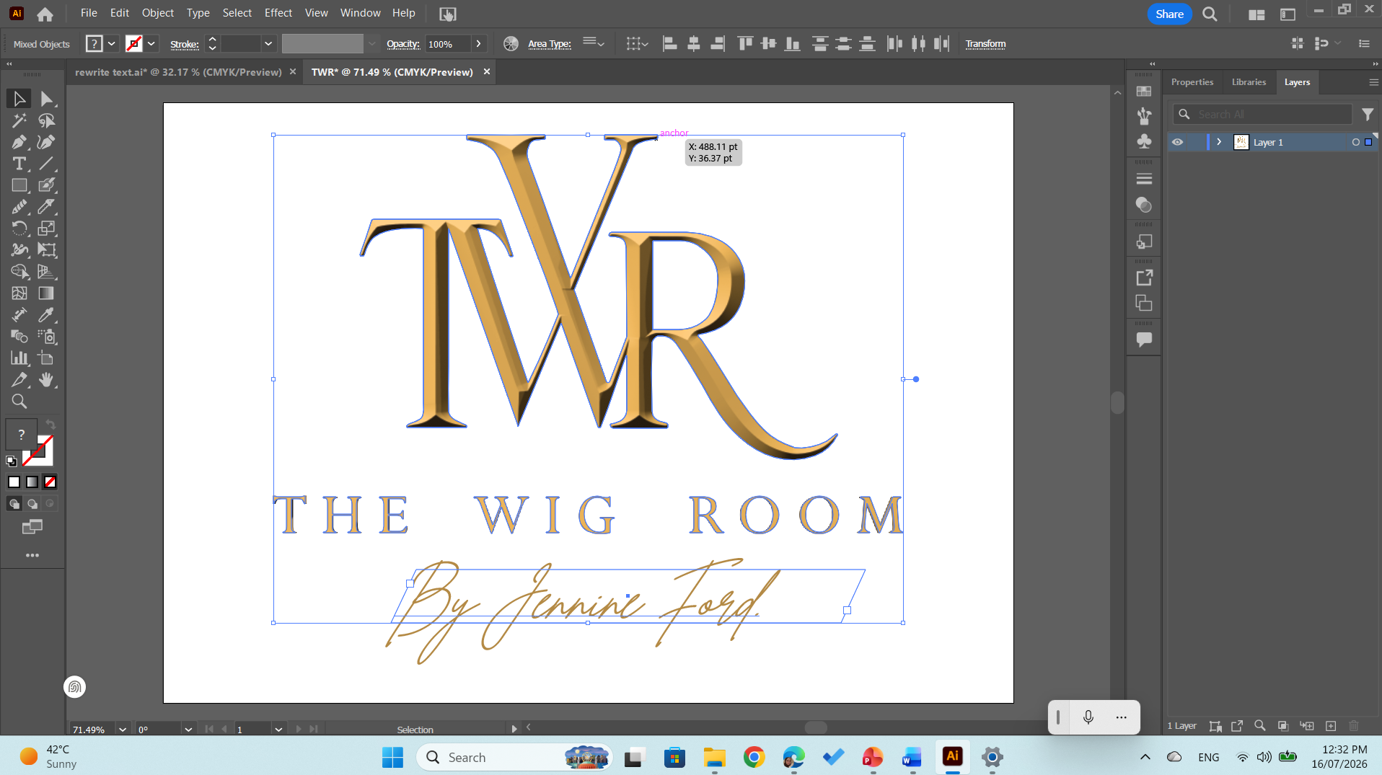Switch to the Properties panel tab
This screenshot has width=1382, height=775.
point(1192,82)
